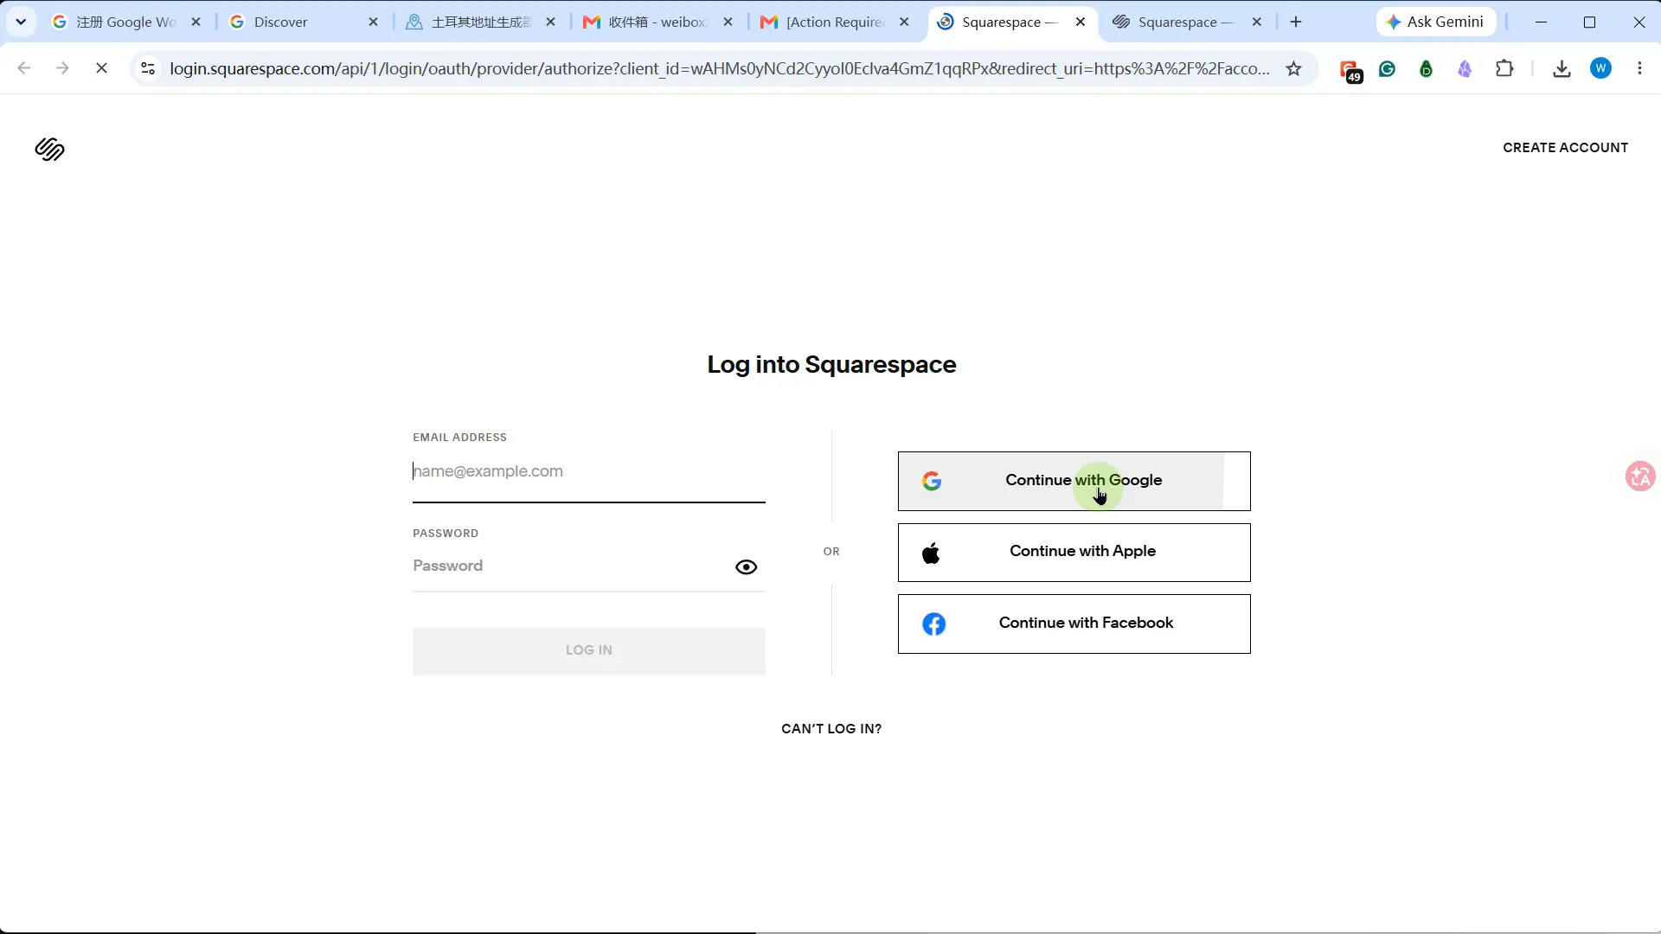Click Ask Gemini button
This screenshot has width=1661, height=934.
coord(1435,22)
